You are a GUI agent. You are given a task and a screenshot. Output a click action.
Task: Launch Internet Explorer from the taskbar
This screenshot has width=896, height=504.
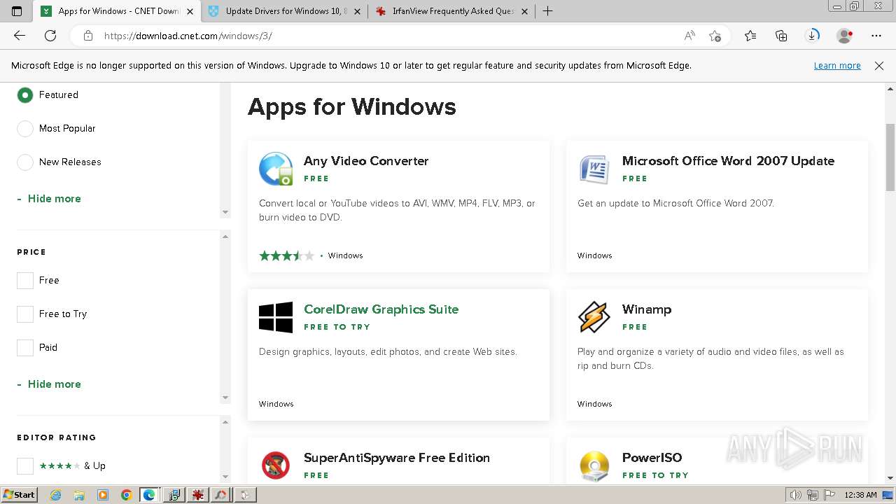coord(56,495)
